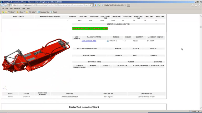Viewport: 202px width, 113px height.
Task: Expand the WC Links favorites folder
Action: (x=31, y=12)
